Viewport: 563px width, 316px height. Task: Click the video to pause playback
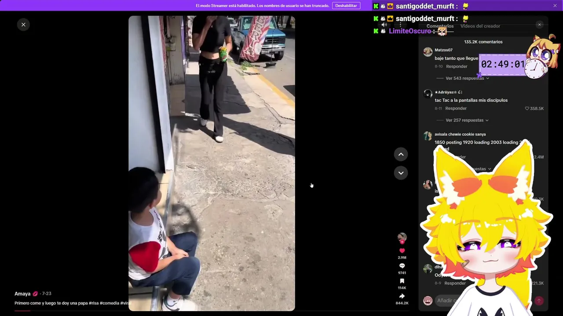[x=212, y=163]
